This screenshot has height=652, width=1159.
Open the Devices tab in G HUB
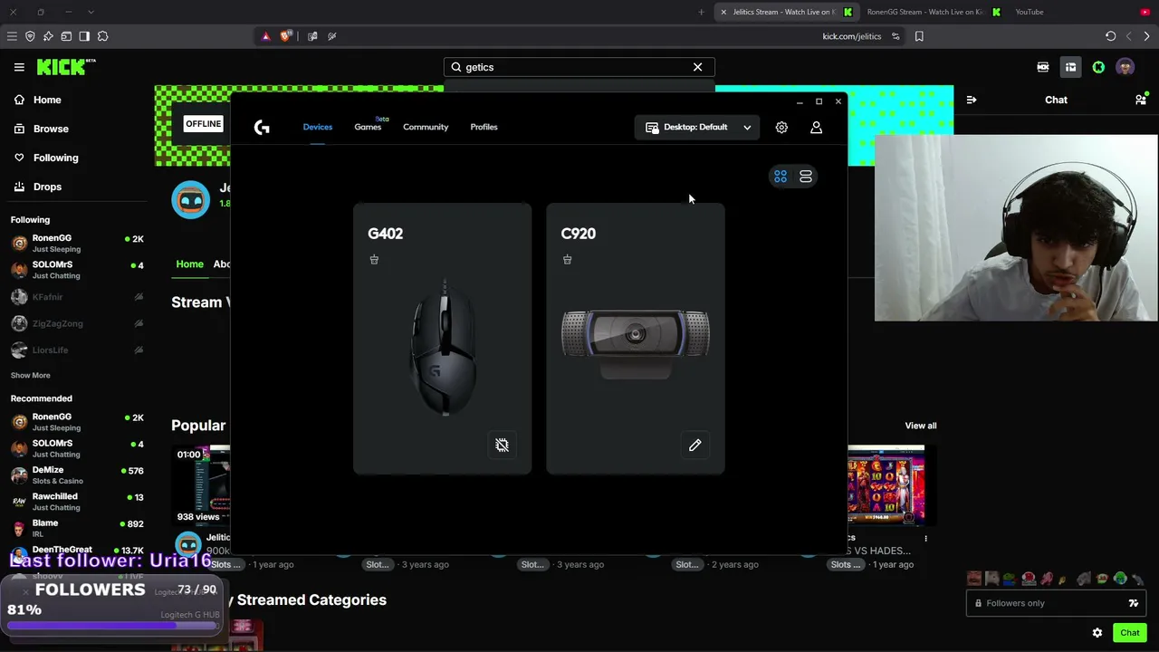tap(318, 127)
